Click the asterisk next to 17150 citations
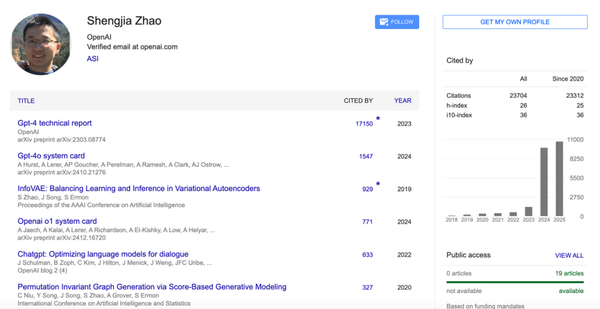600x309 pixels. [x=378, y=119]
